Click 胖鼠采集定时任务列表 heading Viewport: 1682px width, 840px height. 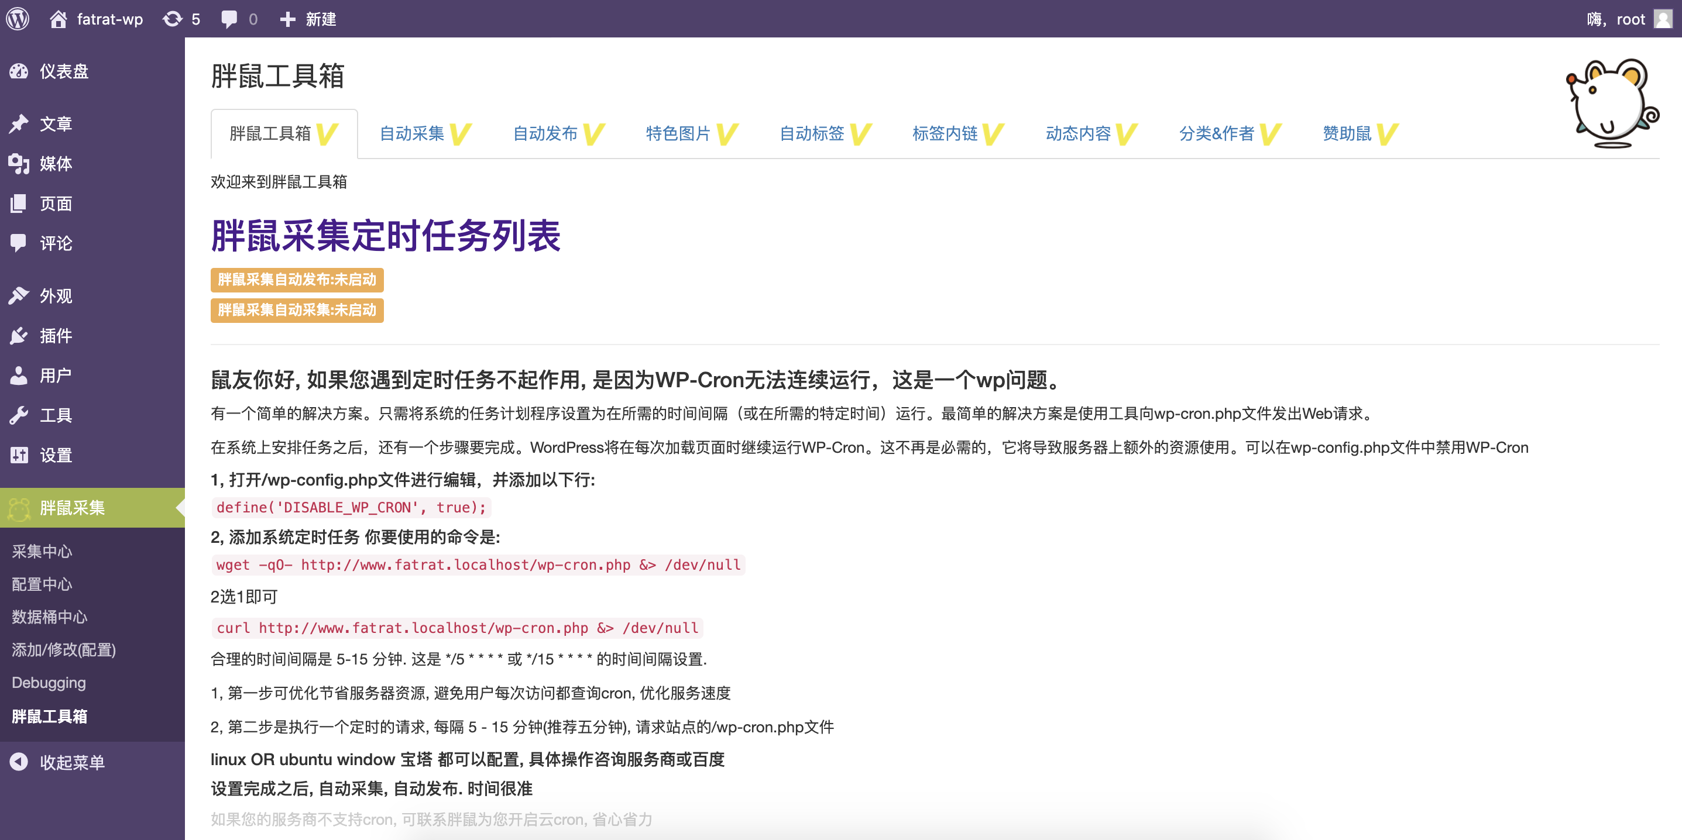386,236
